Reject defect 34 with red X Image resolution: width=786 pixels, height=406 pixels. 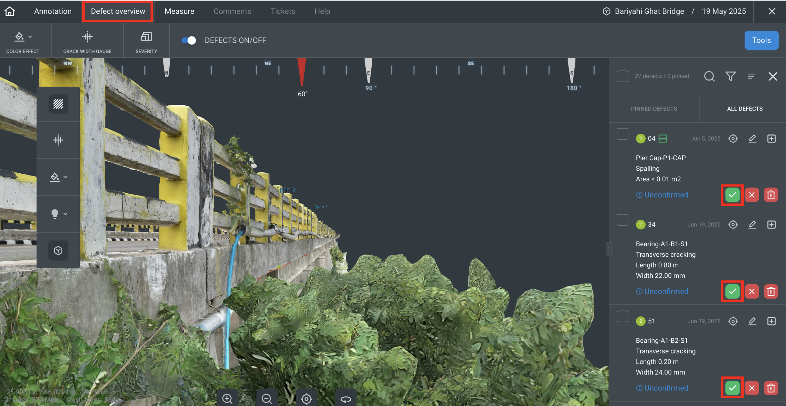(x=752, y=291)
